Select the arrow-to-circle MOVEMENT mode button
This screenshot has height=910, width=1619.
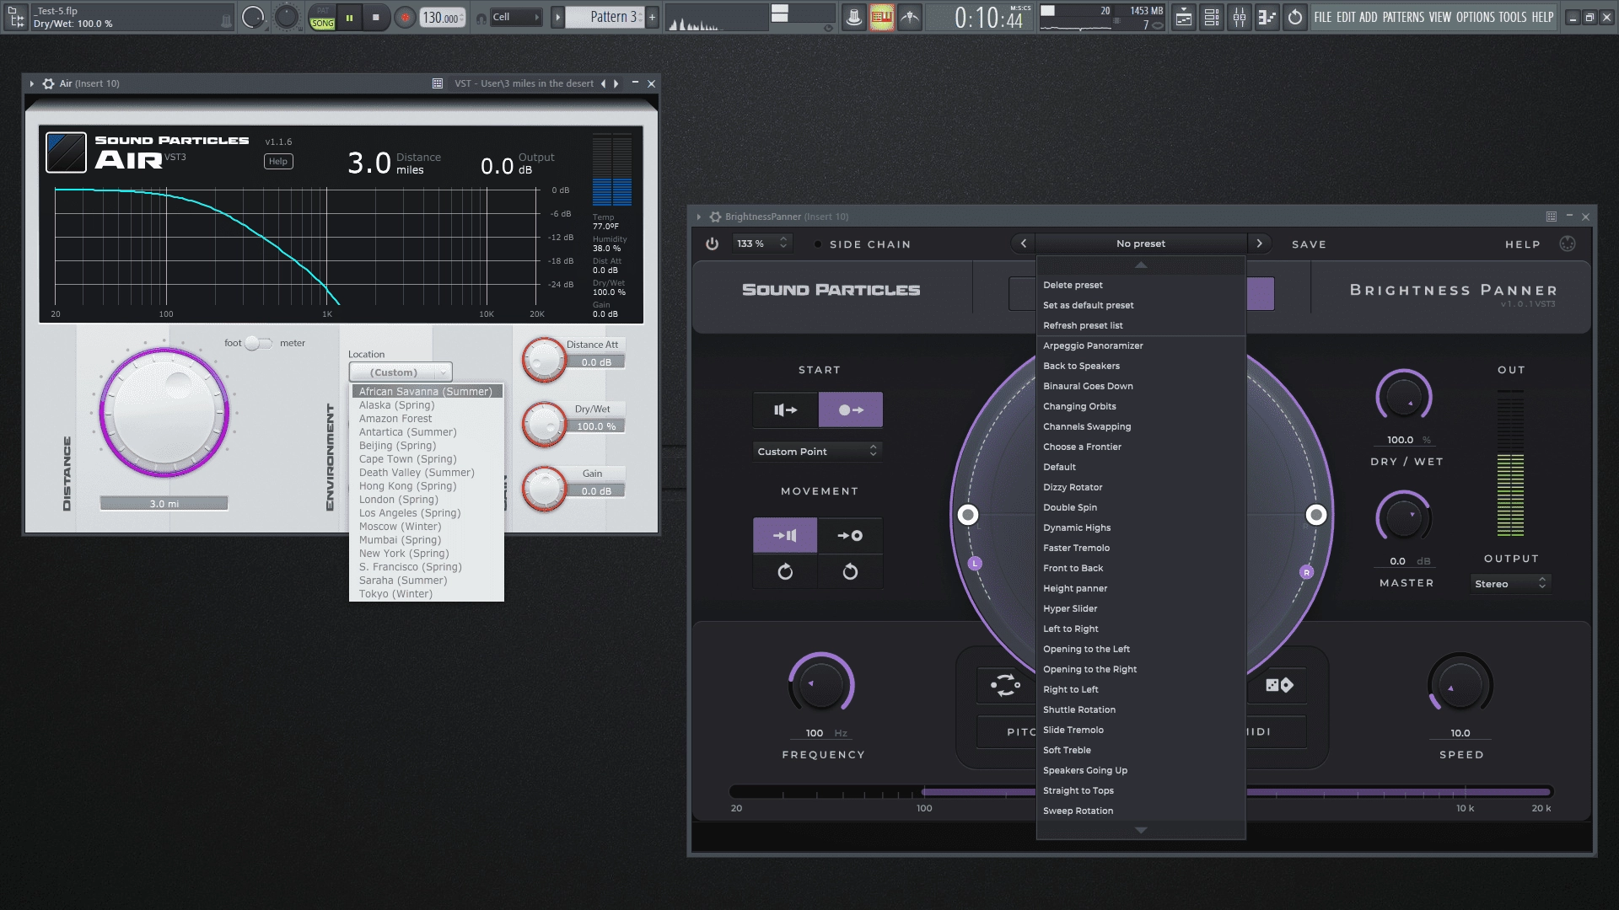point(850,535)
